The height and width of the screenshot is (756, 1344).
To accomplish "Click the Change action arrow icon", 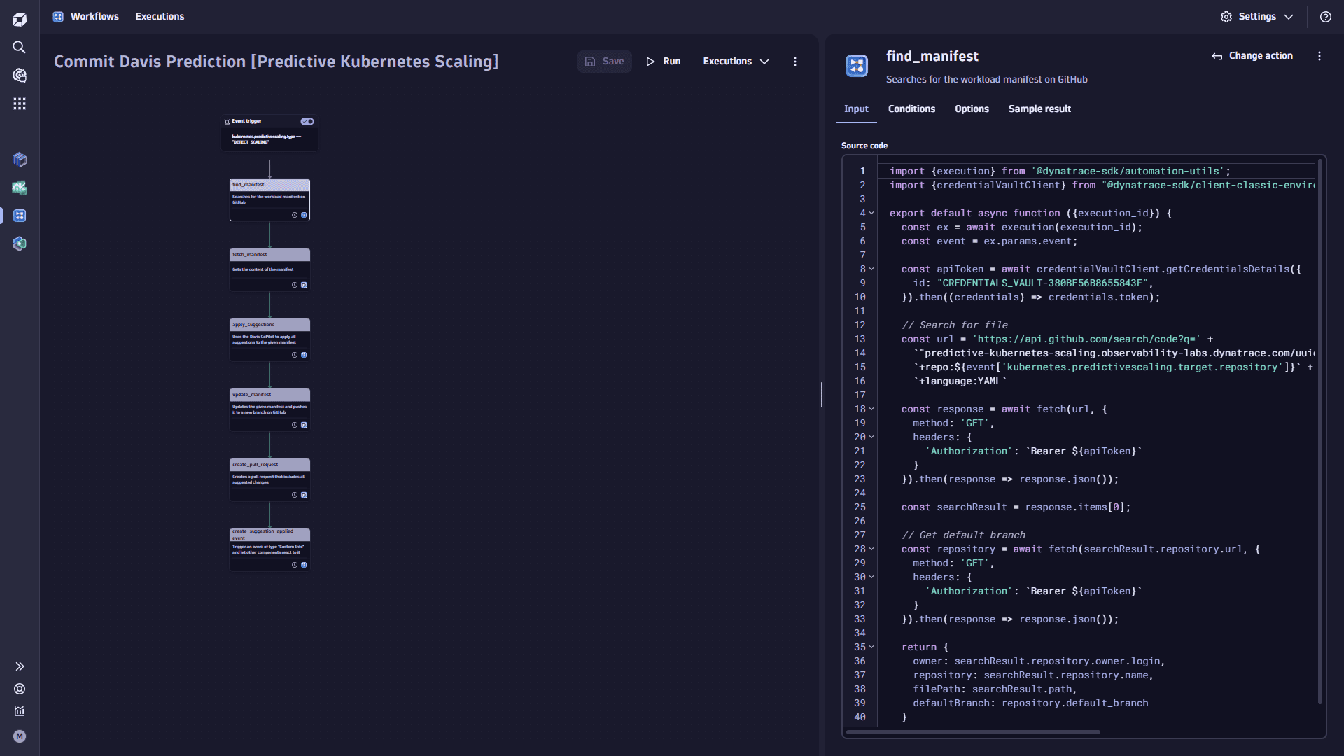I will pyautogui.click(x=1217, y=57).
